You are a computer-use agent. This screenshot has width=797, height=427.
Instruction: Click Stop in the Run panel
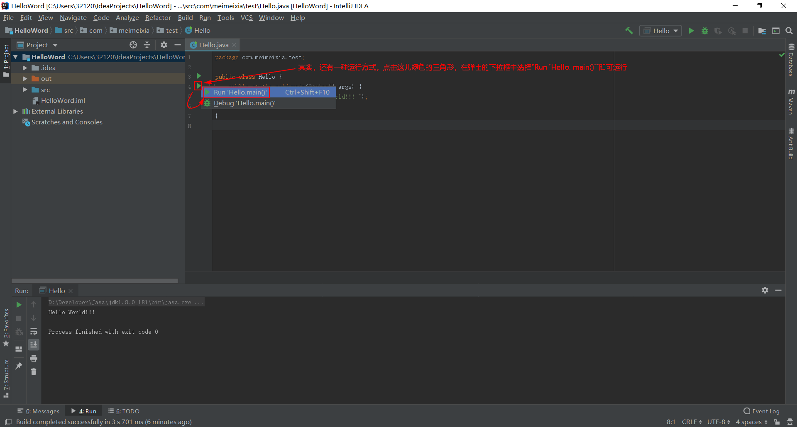coord(19,318)
